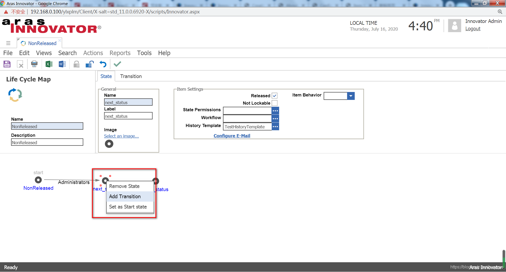This screenshot has width=506, height=272.
Task: Open the File menu
Action: click(8, 53)
